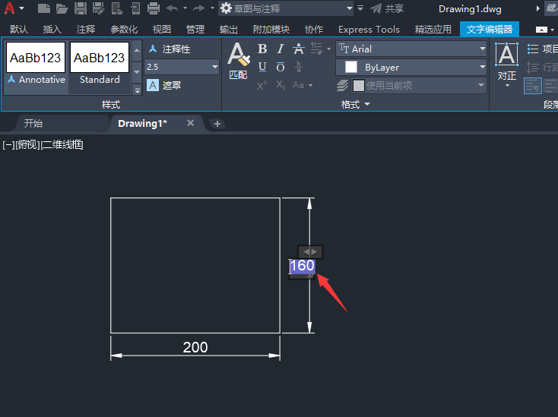Click the open from web and mobile icon
Viewport: 558px width, 417px height.
point(117,8)
